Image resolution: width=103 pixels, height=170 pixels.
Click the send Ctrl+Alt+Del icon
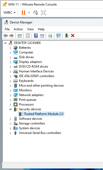(x=36, y=13)
